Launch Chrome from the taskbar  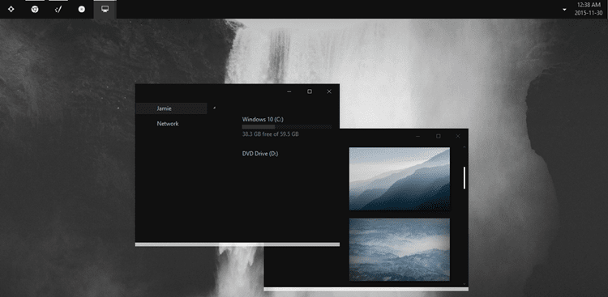click(x=35, y=9)
